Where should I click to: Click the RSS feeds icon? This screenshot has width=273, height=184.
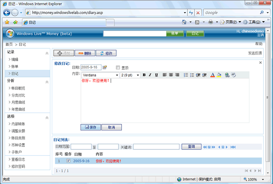click(x=197, y=22)
